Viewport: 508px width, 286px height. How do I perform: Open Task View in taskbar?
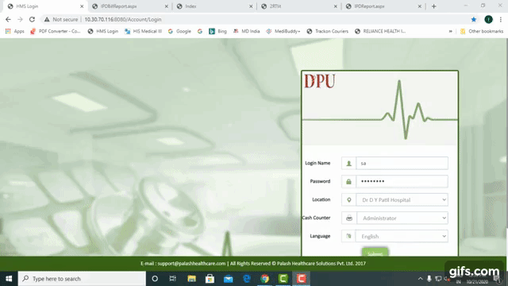pos(173,279)
